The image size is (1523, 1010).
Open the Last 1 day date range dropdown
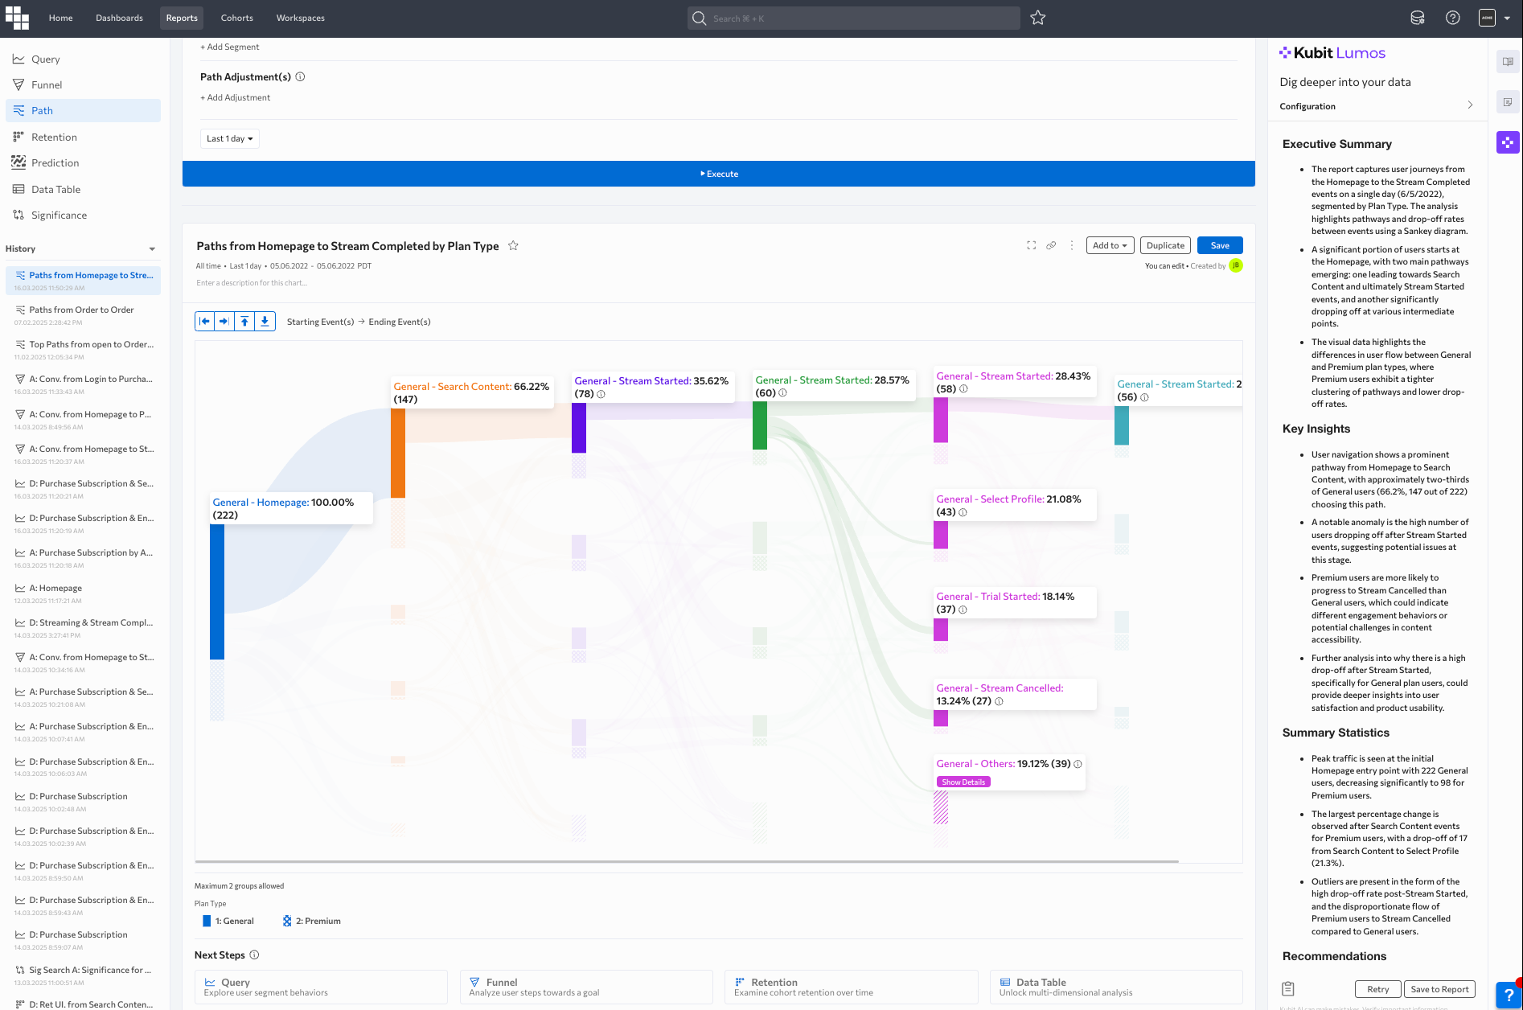click(x=230, y=139)
